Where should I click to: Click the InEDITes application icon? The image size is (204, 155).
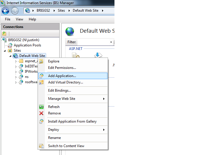[x=21, y=66]
